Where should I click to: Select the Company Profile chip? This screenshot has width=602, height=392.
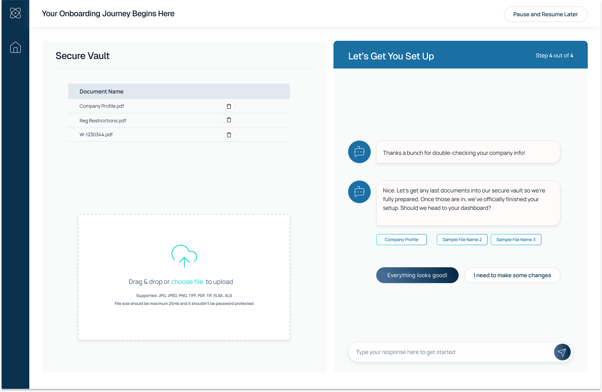[x=401, y=240]
